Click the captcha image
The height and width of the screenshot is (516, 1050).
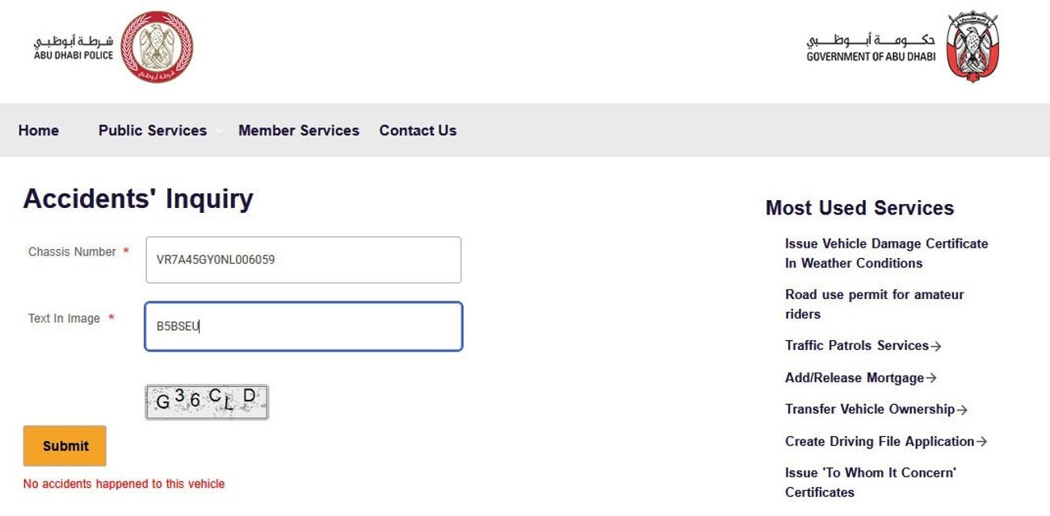tap(207, 402)
